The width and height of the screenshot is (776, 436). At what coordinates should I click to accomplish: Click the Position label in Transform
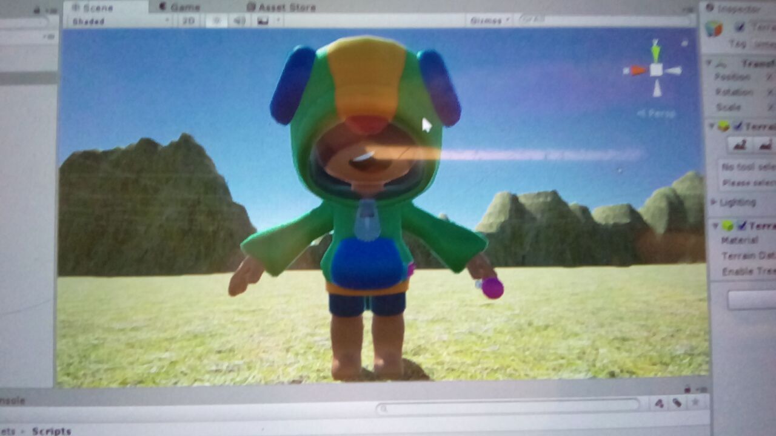732,77
